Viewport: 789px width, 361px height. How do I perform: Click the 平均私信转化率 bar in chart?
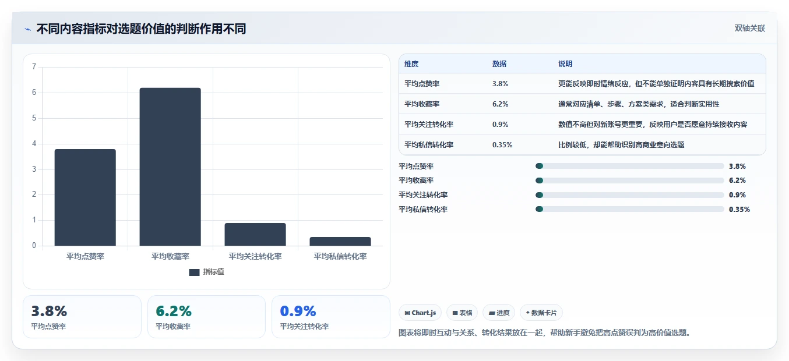pos(340,241)
